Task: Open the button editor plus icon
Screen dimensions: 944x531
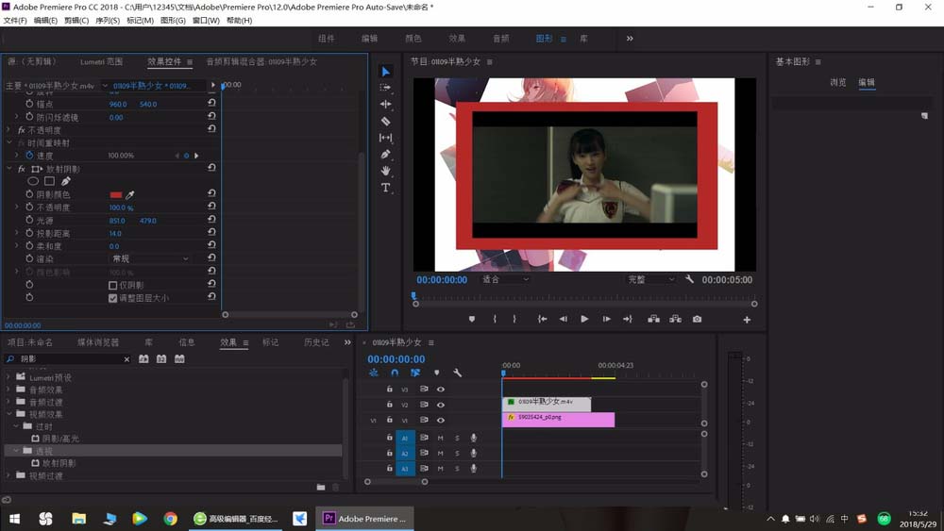Action: (x=747, y=320)
